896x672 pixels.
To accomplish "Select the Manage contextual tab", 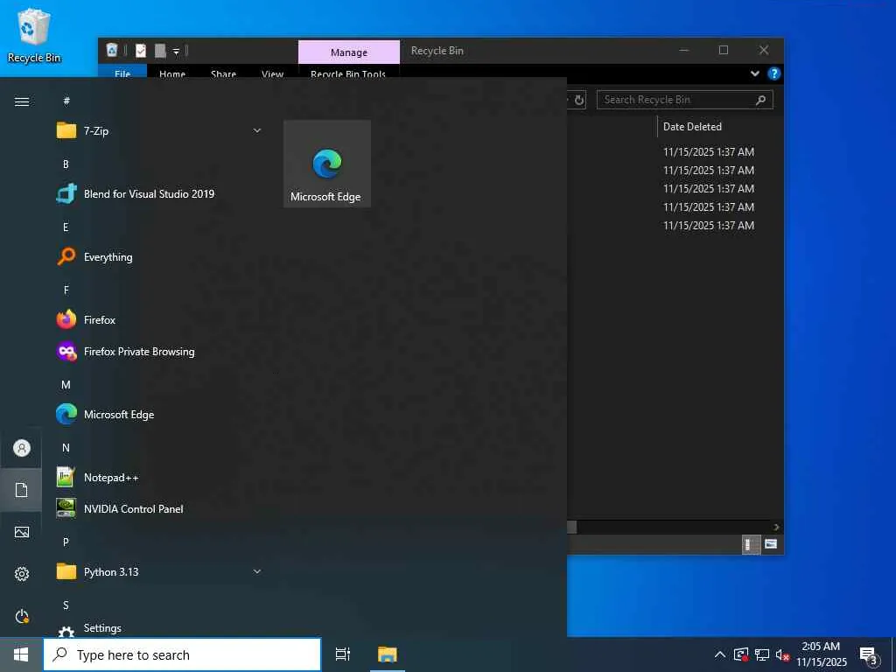I will 349,52.
